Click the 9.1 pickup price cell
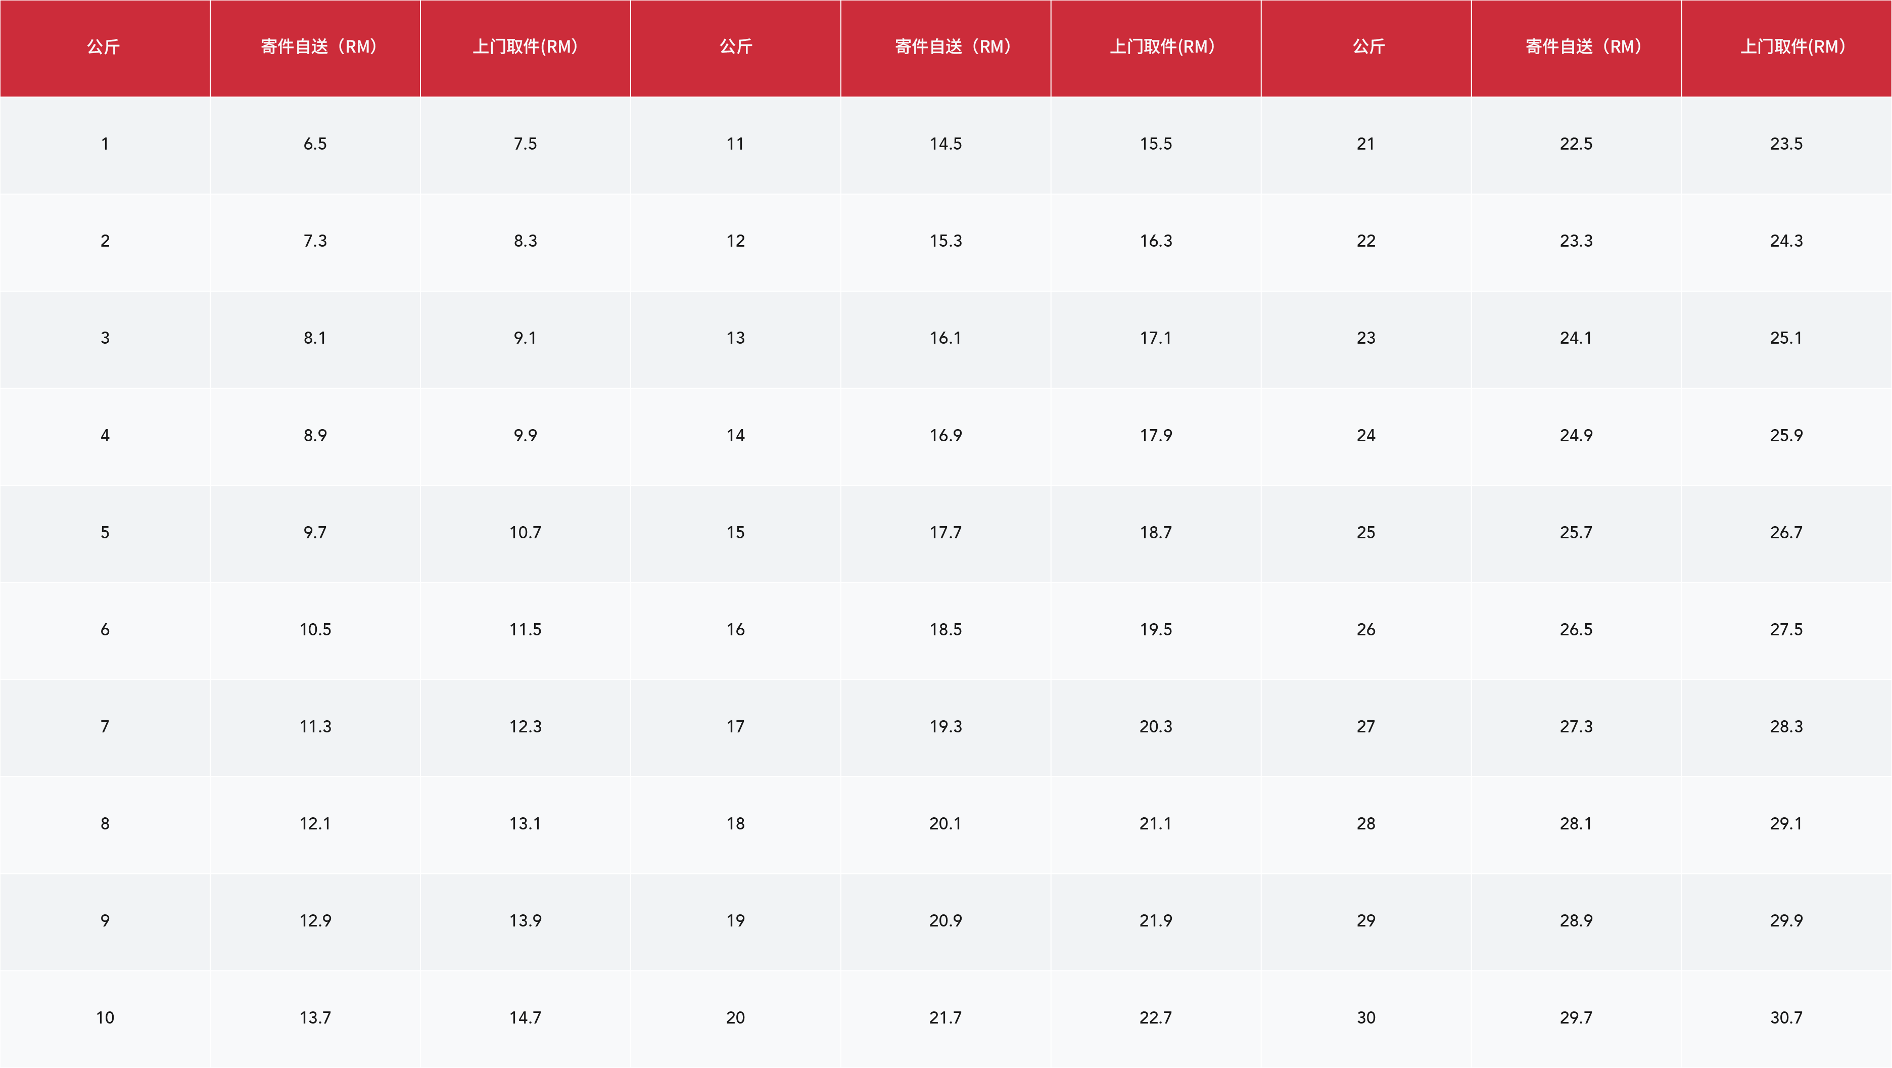 click(525, 338)
